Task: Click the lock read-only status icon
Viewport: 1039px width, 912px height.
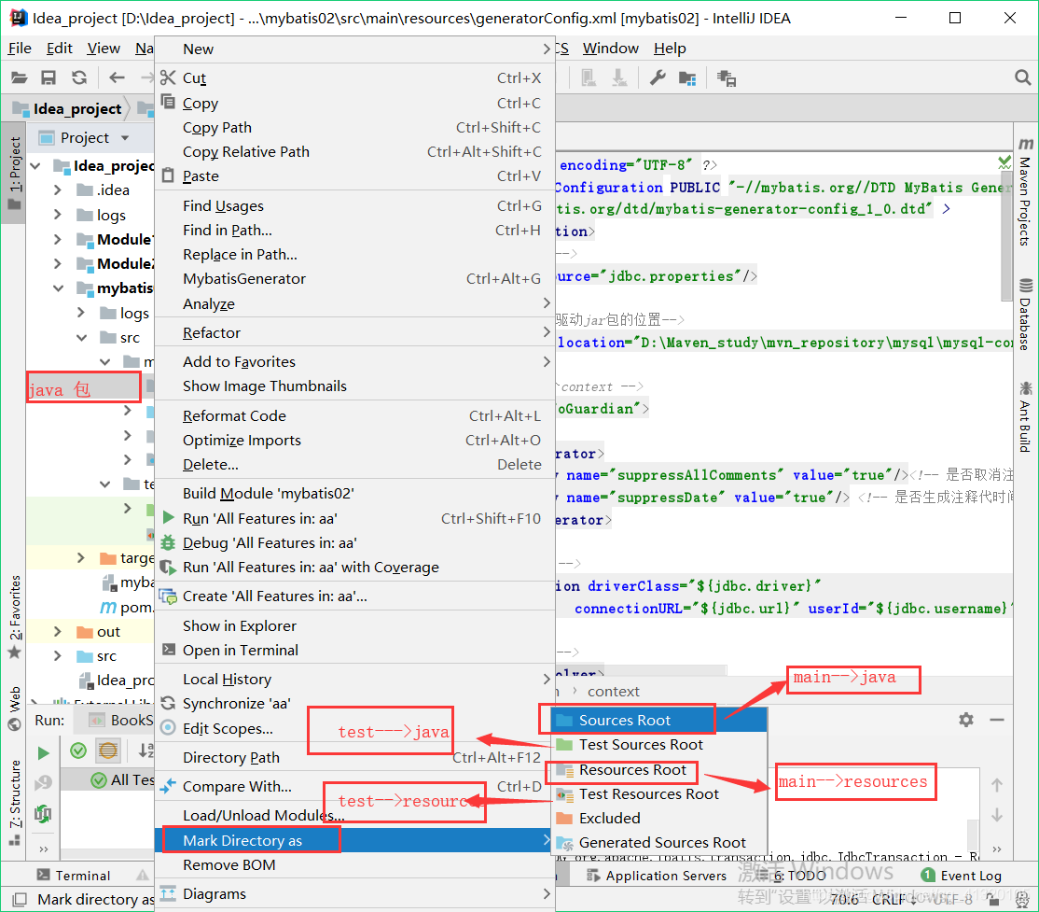Action: tap(992, 899)
